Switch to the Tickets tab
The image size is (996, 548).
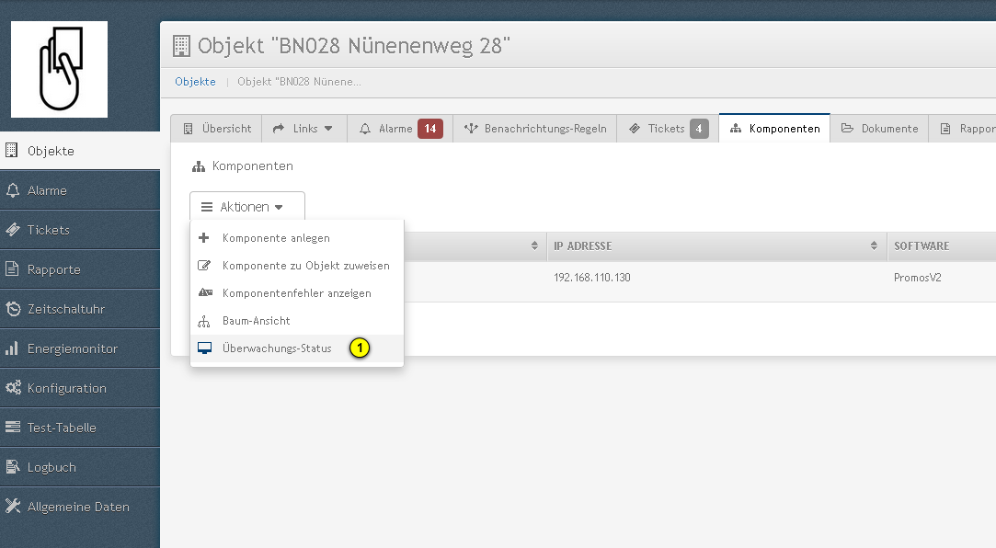click(669, 129)
